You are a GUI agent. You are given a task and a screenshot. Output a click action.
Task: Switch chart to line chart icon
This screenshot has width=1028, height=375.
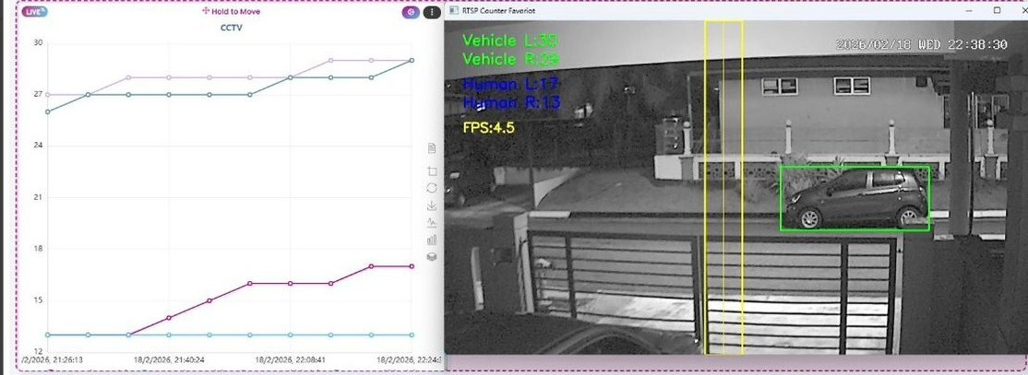[431, 223]
